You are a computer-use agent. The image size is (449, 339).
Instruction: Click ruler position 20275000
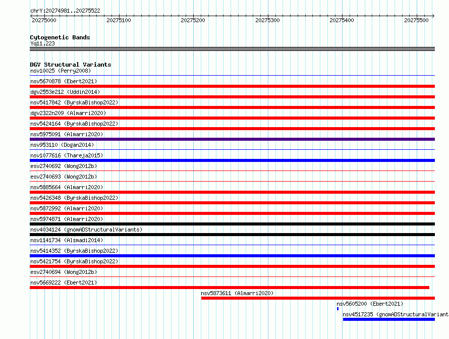coord(44,20)
